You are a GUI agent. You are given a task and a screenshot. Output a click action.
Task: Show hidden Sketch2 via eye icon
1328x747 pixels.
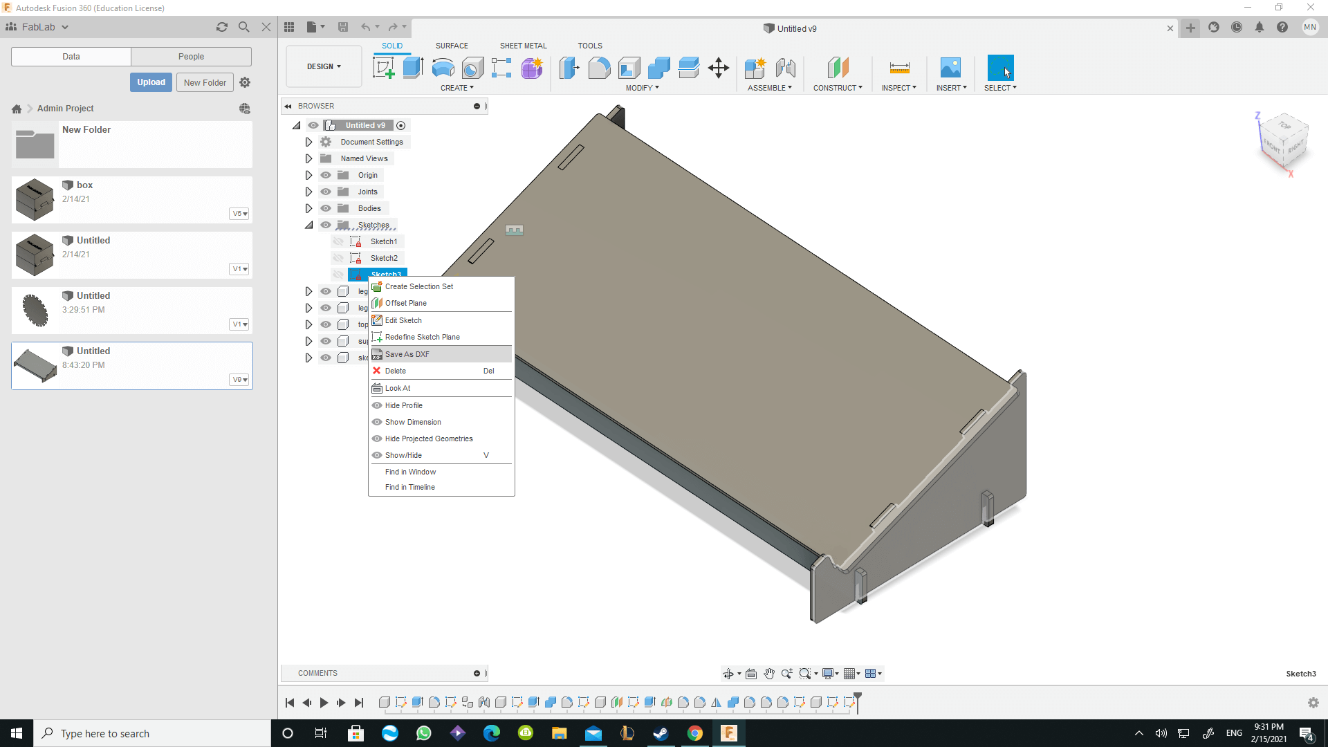point(338,258)
